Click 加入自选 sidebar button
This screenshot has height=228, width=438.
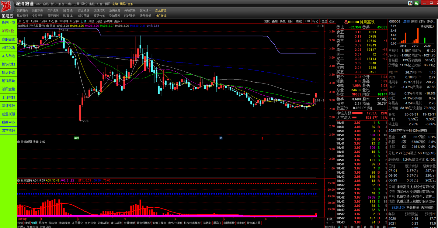pyautogui.click(x=8, y=56)
